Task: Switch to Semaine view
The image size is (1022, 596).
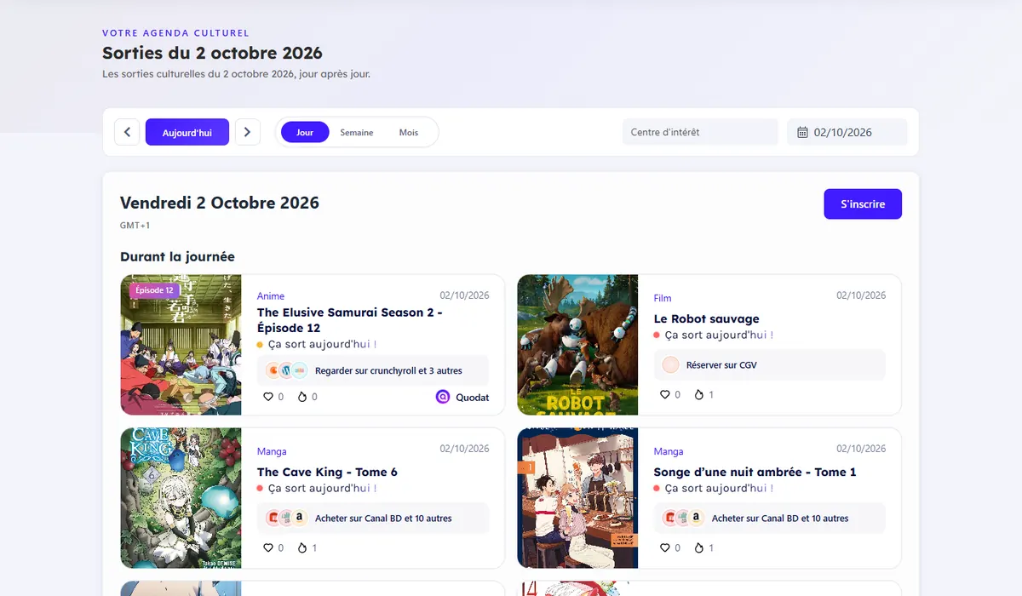Action: [x=357, y=132]
